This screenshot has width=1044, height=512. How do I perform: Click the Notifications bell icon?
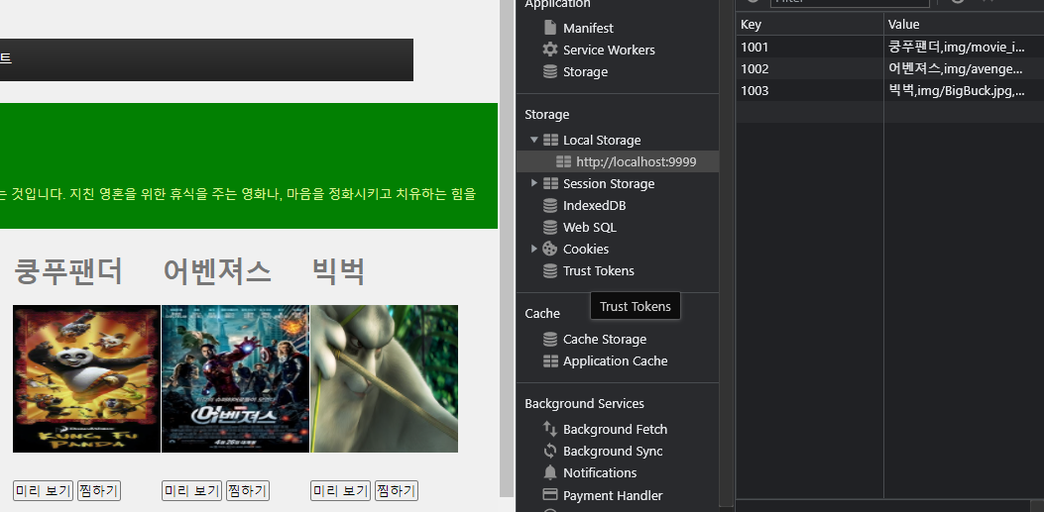tap(550, 472)
